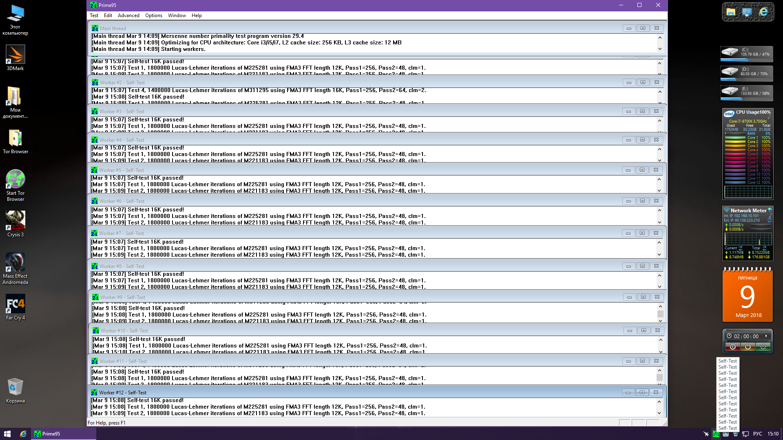
Task: Click the green sleep timer gadget button
Action: (763, 347)
